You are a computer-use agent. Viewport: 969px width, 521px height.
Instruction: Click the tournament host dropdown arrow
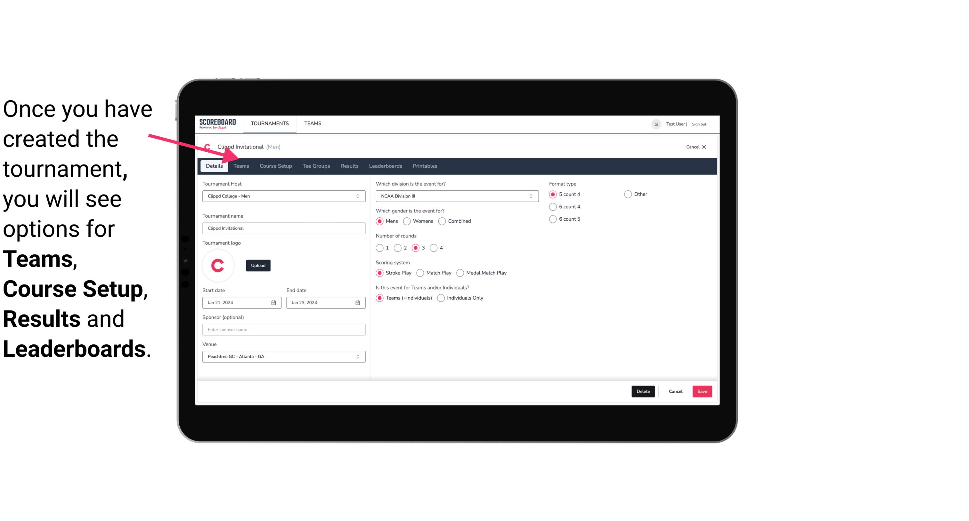pos(358,196)
